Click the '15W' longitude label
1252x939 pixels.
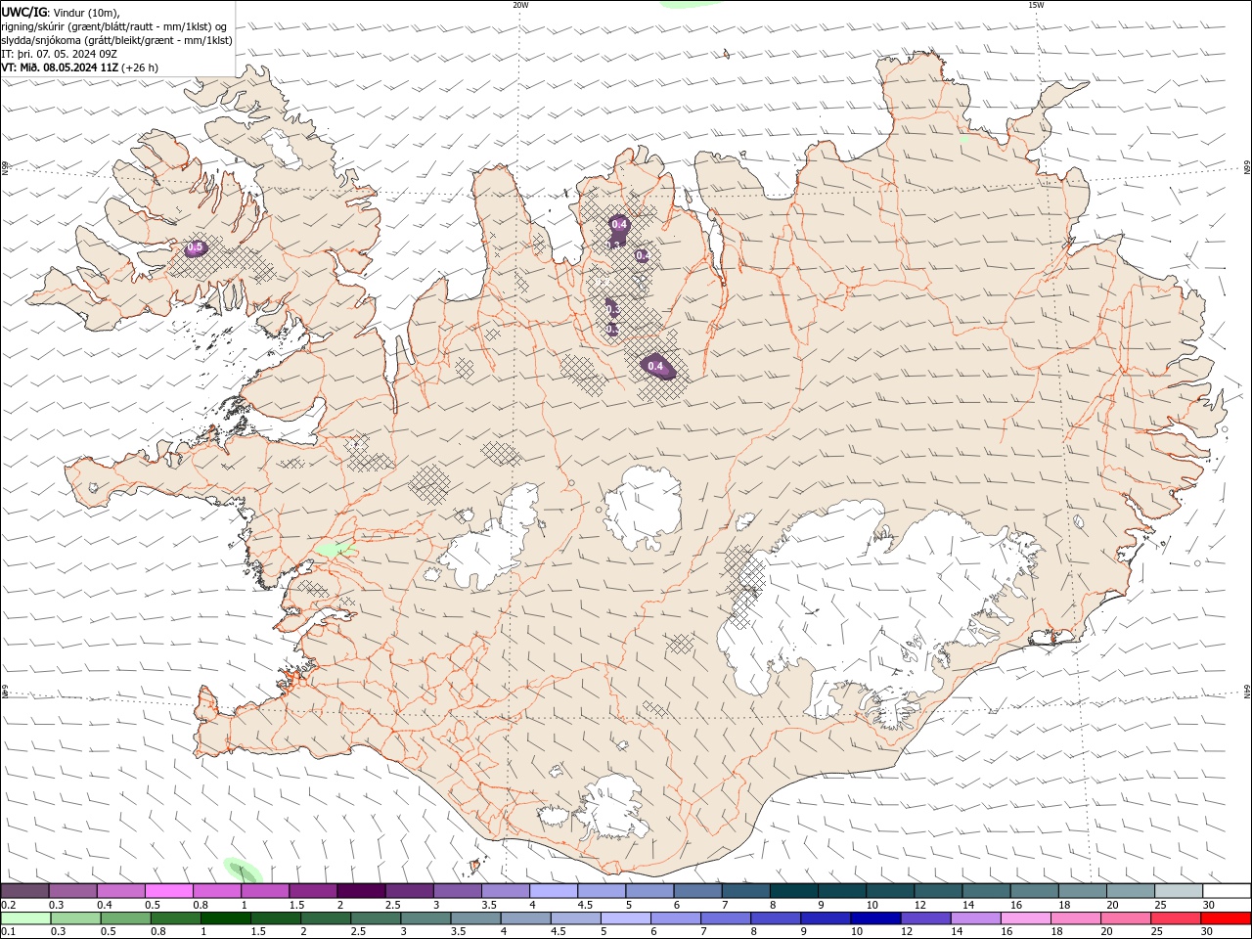tap(1036, 5)
